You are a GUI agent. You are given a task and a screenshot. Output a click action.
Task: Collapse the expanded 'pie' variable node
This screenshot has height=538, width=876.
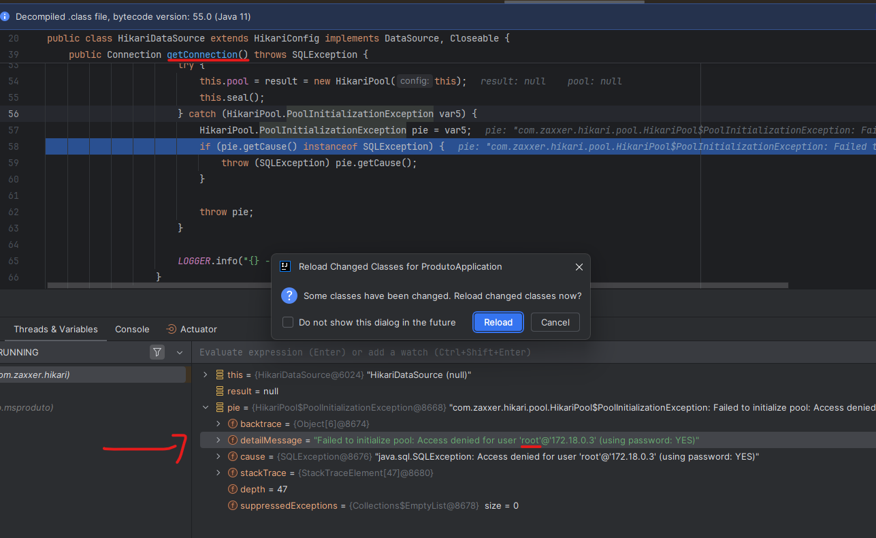pos(206,408)
